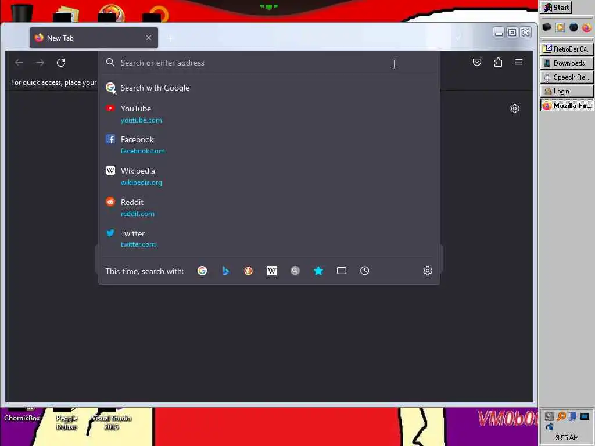This screenshot has height=446, width=595.
Task: Click the bookmarks toolbar hint text
Action: (53, 82)
